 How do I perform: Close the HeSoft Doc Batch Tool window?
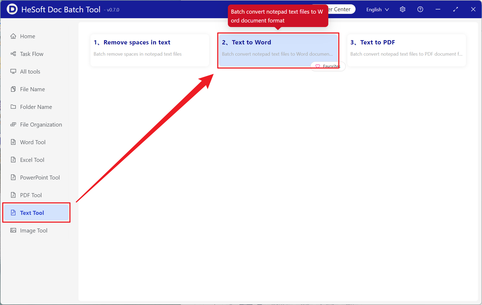(473, 9)
